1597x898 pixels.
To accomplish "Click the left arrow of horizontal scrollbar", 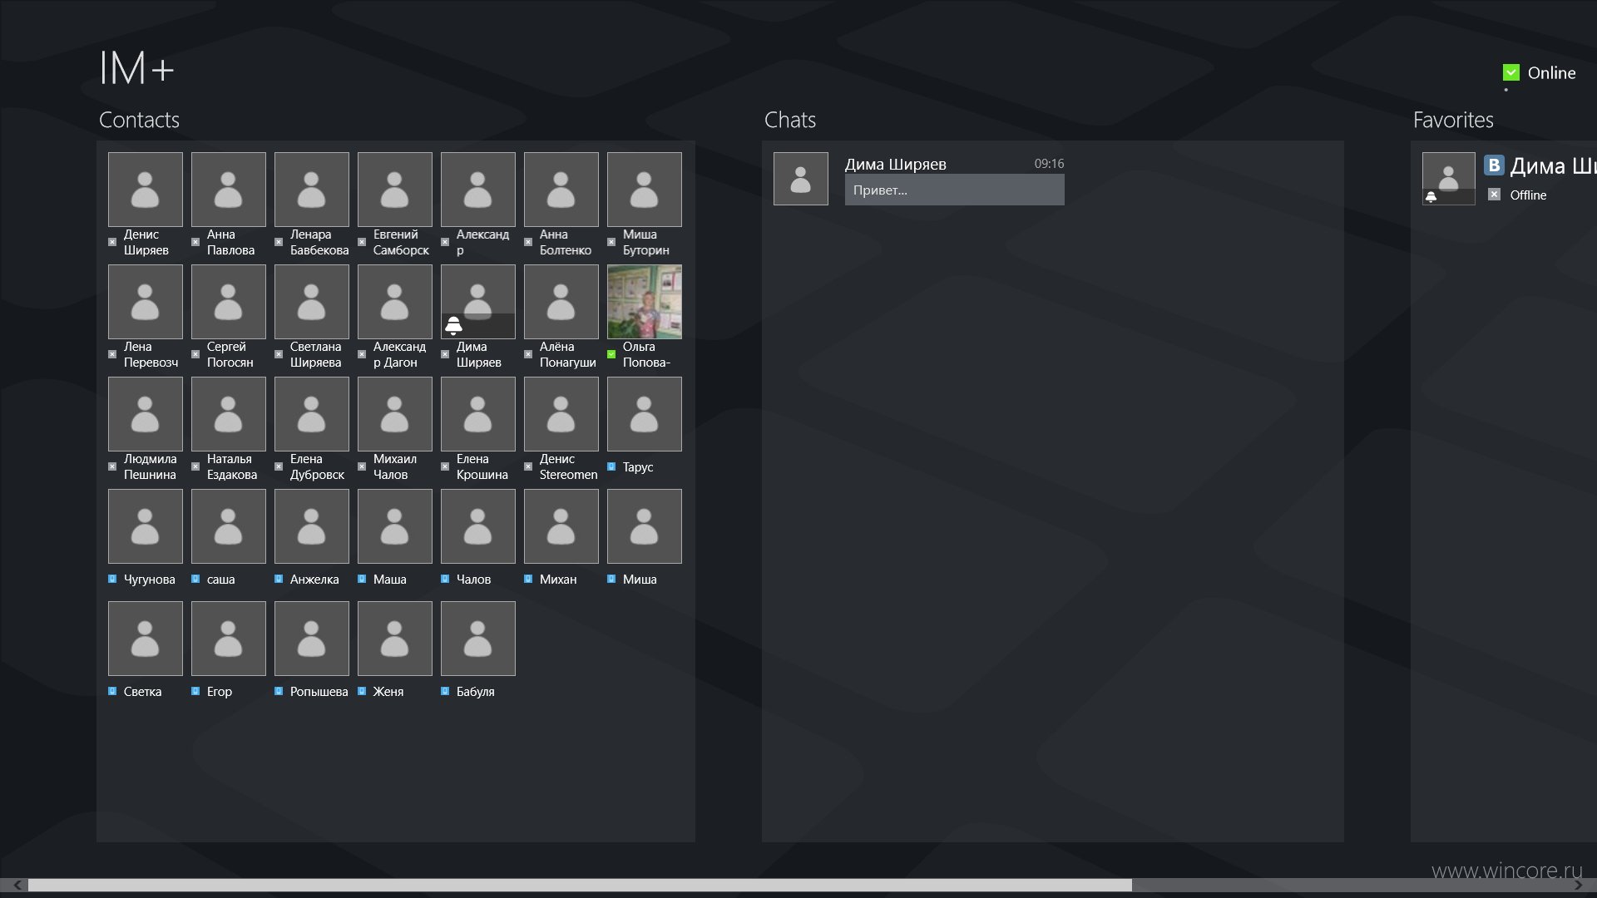I will pyautogui.click(x=17, y=885).
